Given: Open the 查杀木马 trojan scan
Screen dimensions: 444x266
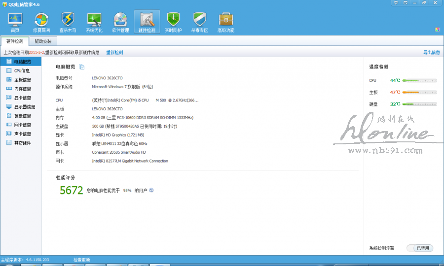Looking at the screenshot, I should click(x=68, y=22).
